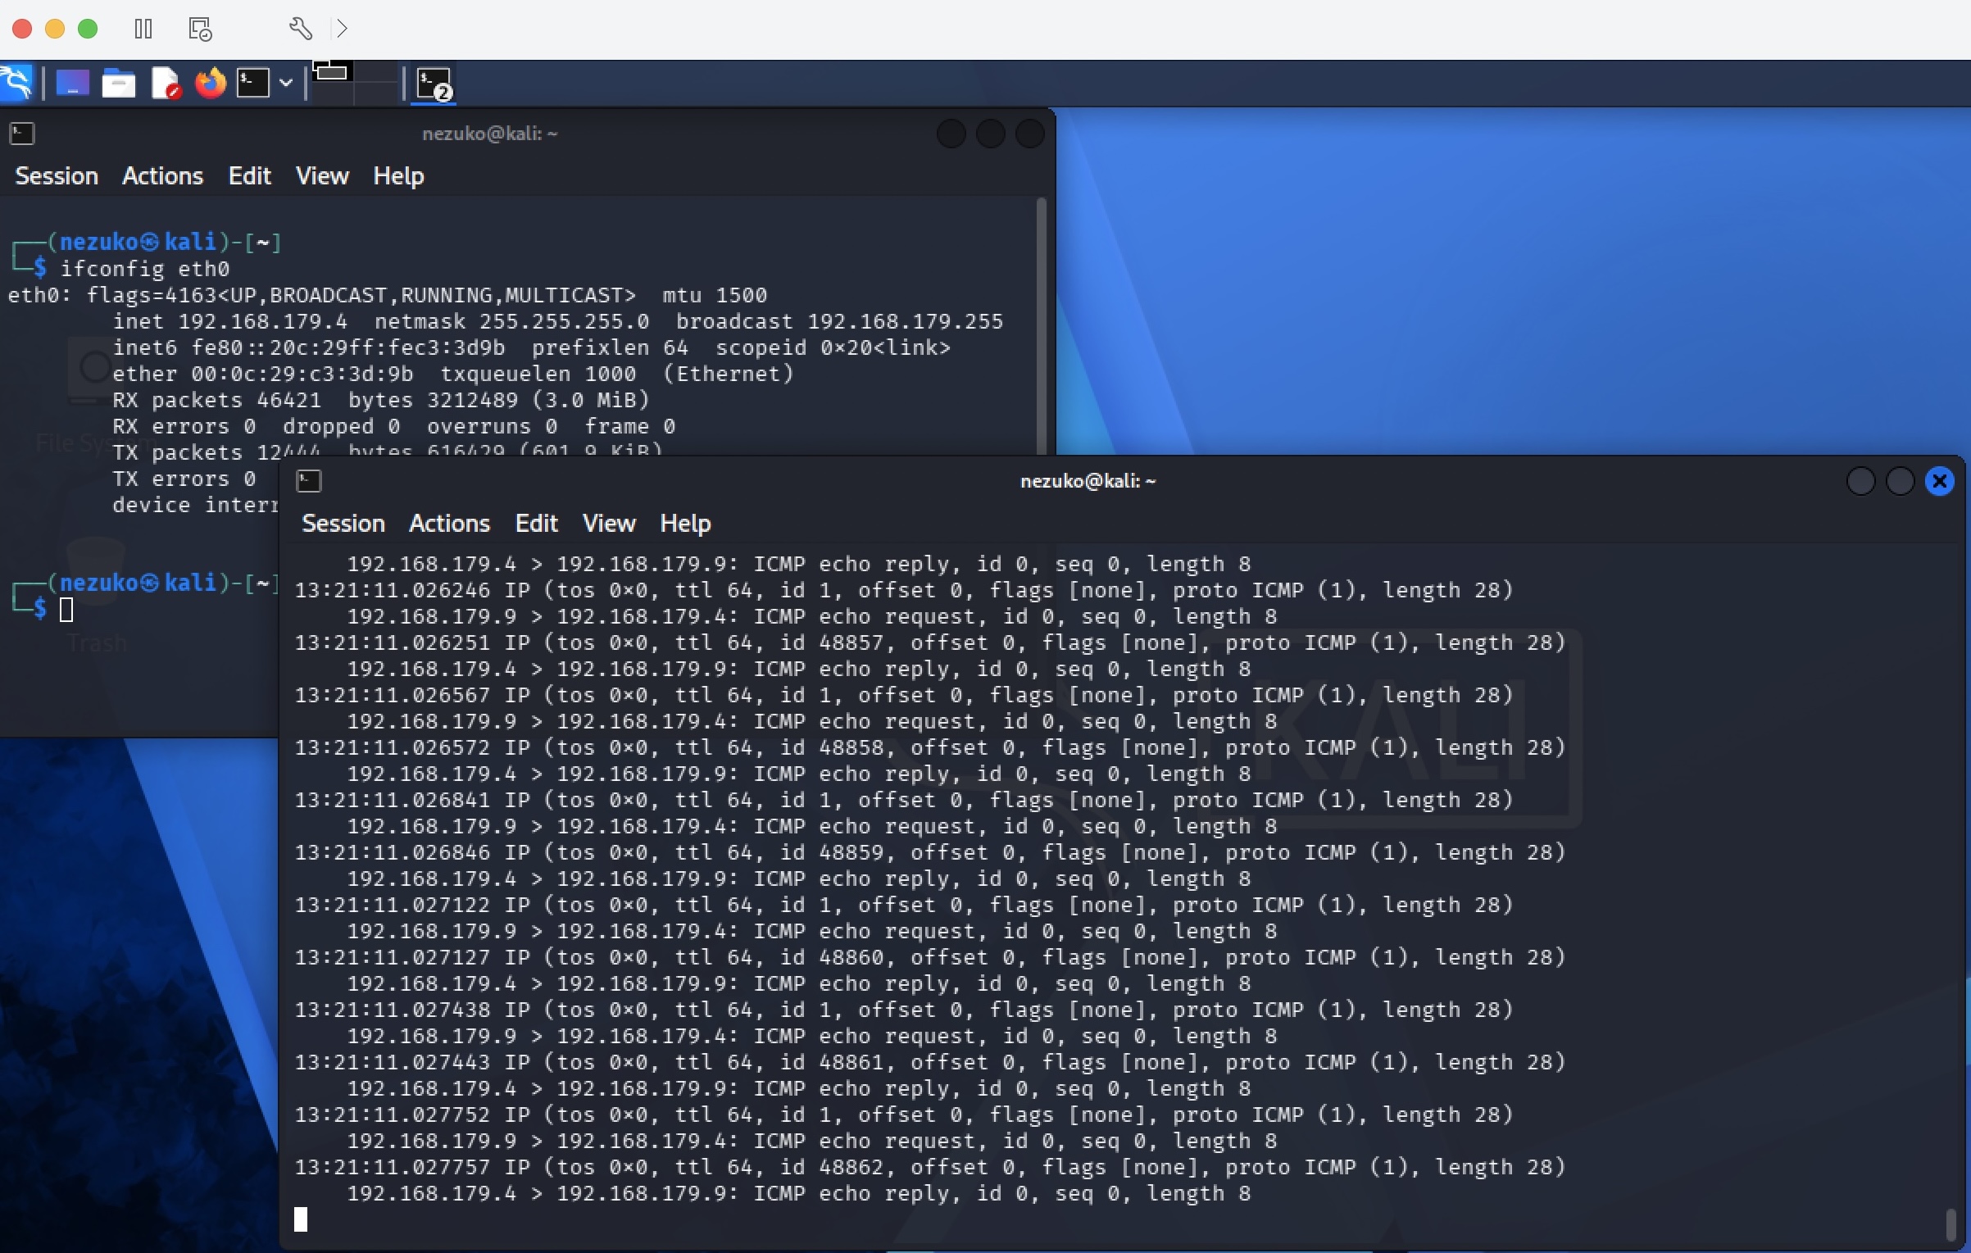The height and width of the screenshot is (1253, 1971).
Task: Select the terminal icon in the taskbar
Action: 252,82
